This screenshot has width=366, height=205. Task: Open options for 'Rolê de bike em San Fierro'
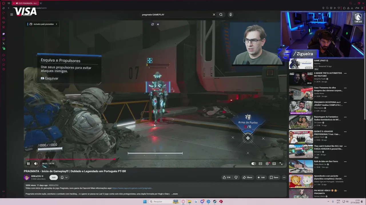pyautogui.click(x=345, y=161)
